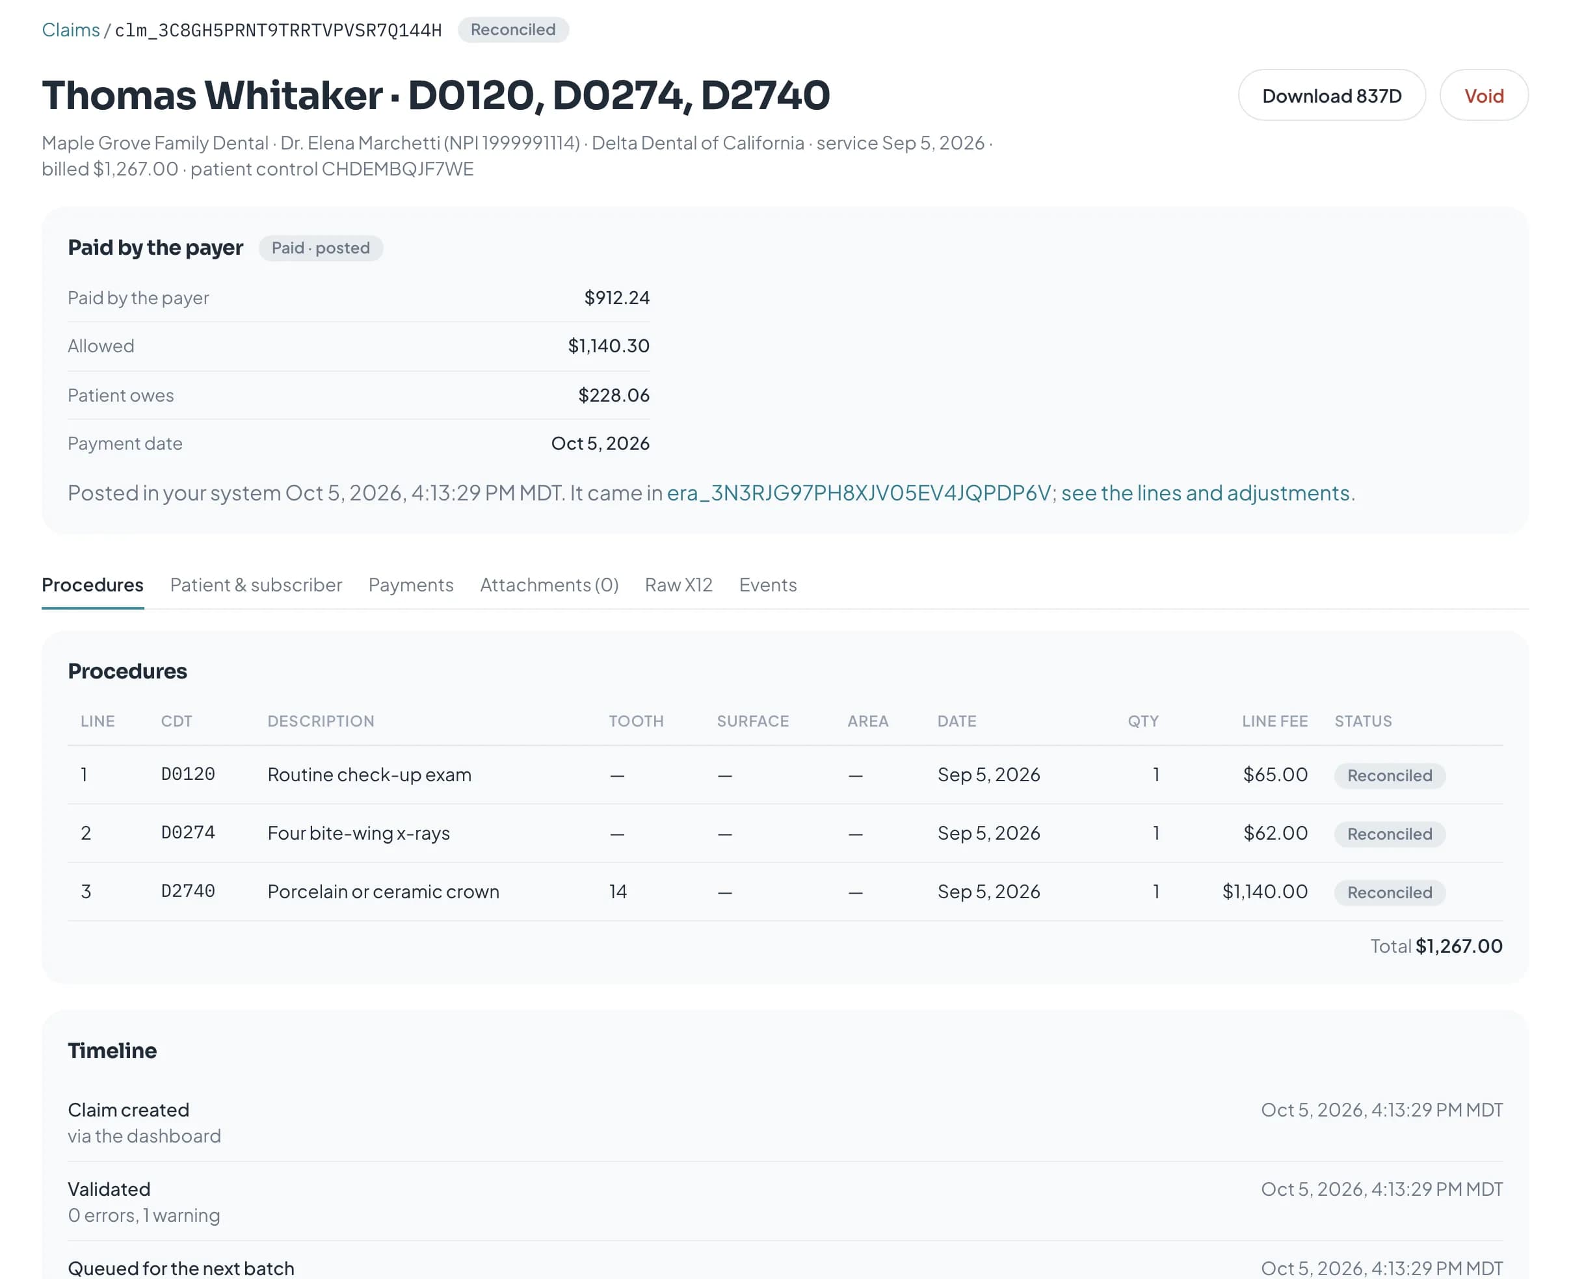Open the Claims breadcrumb link

pos(71,30)
